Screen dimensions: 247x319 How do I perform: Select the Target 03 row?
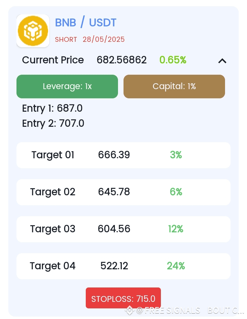123,229
